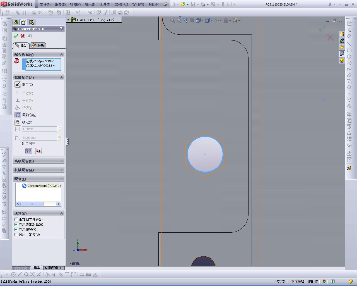This screenshot has height=286, width=357.
Task: Click the right scroll arrow in the mates list
Action: pos(59,204)
